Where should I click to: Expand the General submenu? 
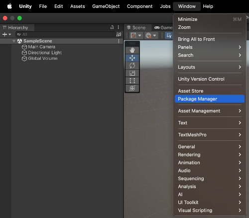[x=210, y=147]
